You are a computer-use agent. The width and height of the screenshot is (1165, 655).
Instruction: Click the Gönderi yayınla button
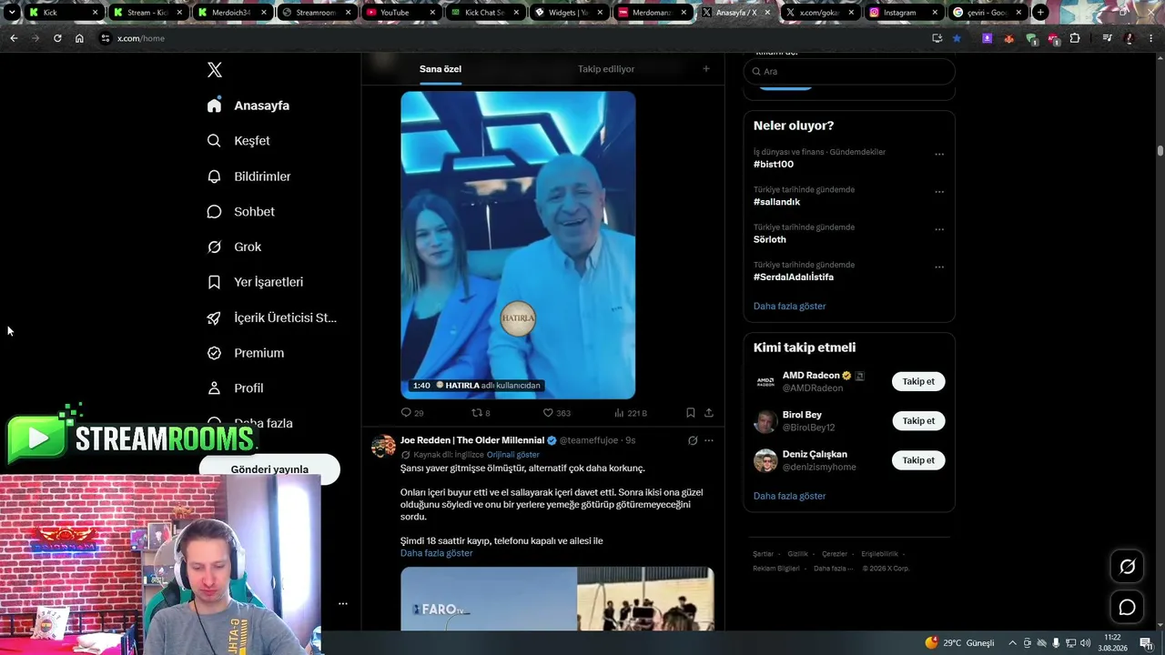pyautogui.click(x=269, y=469)
